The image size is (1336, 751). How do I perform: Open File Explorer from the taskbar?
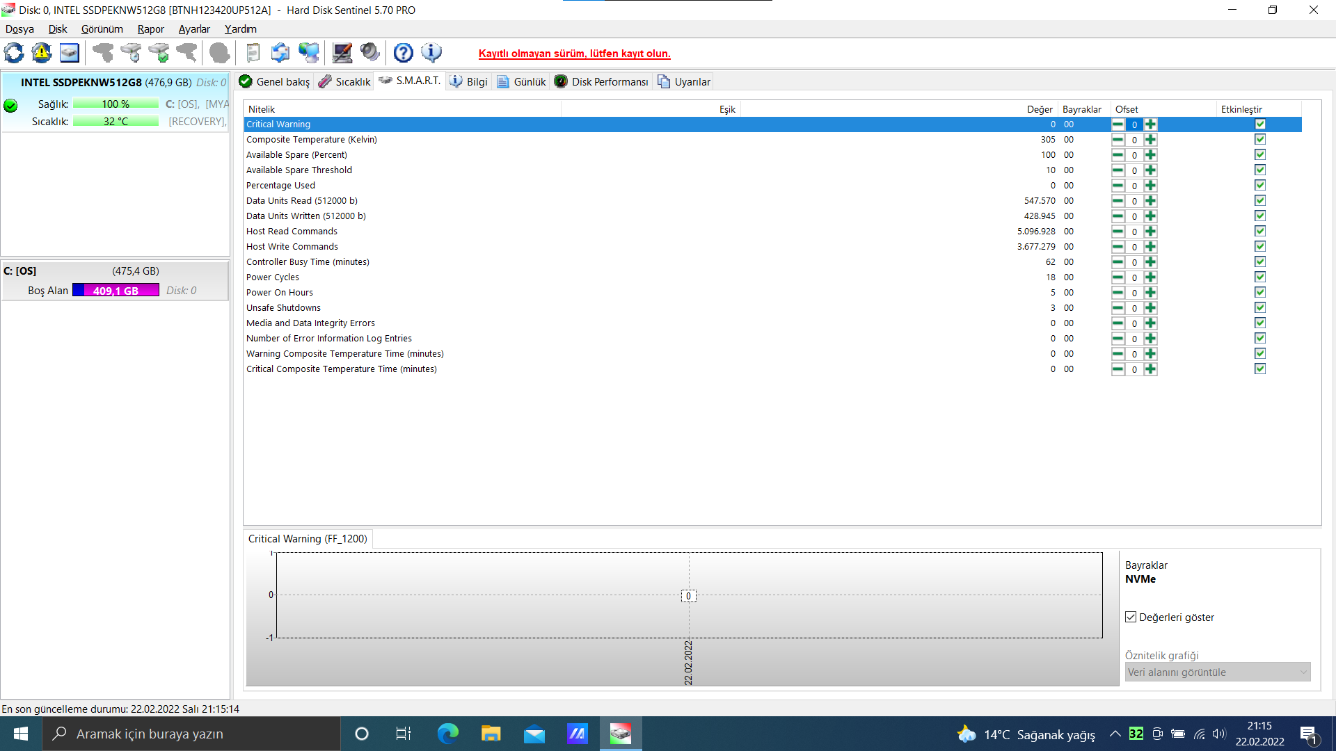491,734
